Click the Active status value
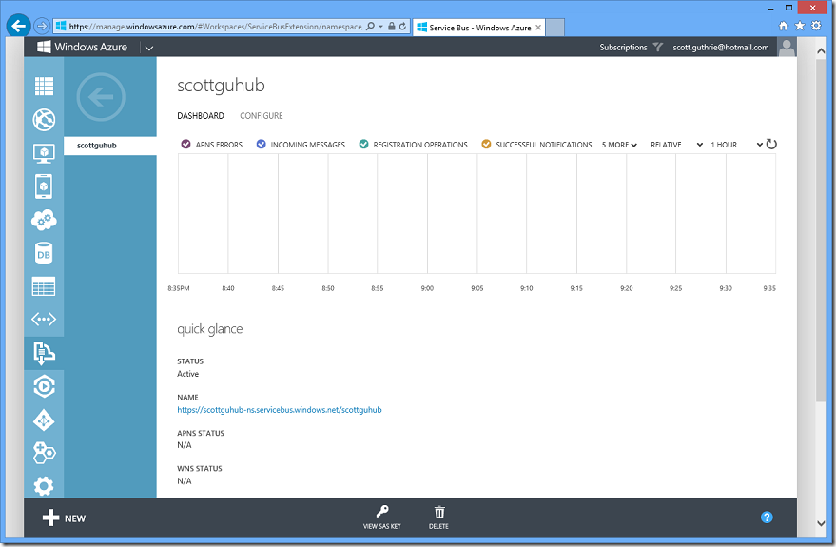The image size is (836, 547). click(x=187, y=374)
